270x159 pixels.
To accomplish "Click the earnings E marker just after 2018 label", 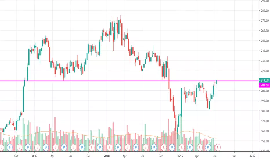I will 109,147.
